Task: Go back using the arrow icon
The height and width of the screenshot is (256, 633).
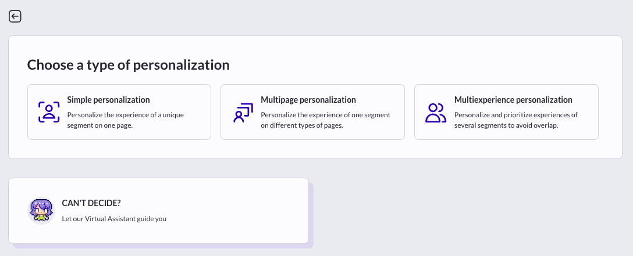Action: click(15, 16)
